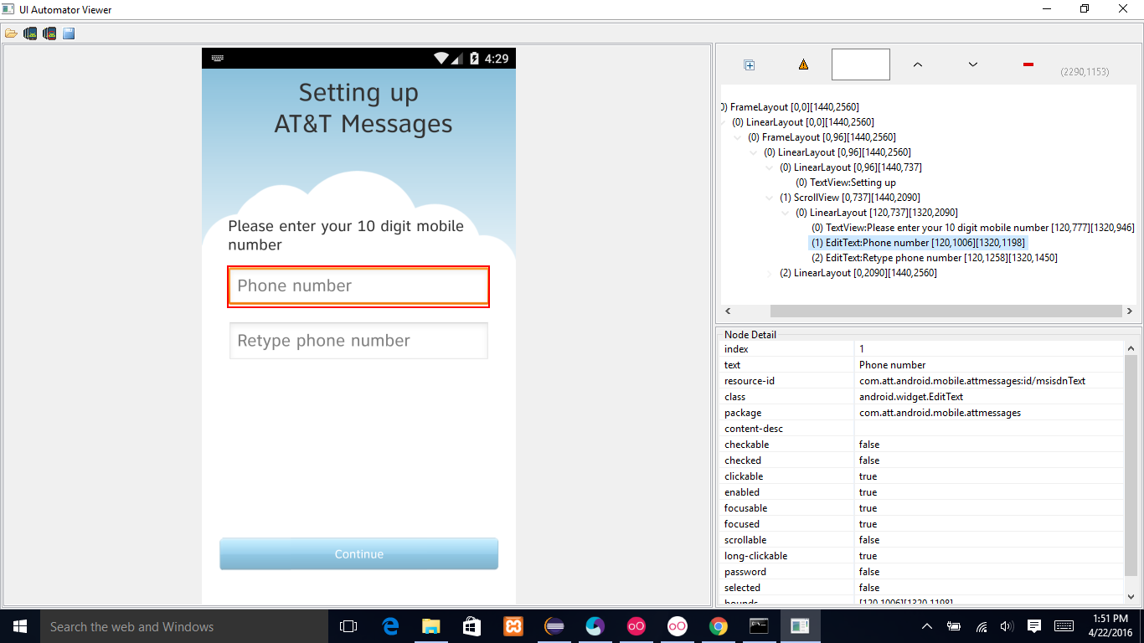
Task: Click the tree panel horizontal scrollbar thumb
Action: pyautogui.click(x=946, y=311)
